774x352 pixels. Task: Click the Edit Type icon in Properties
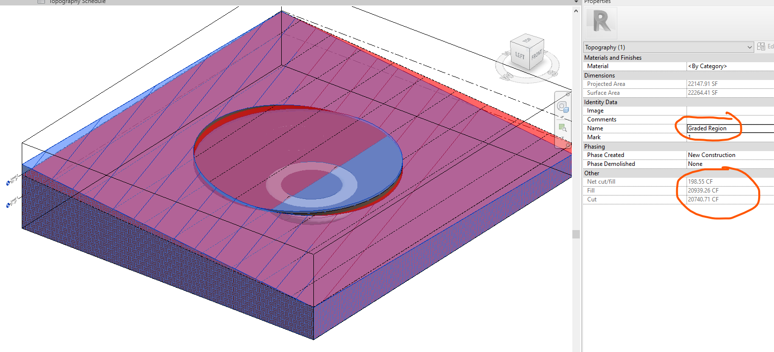coord(762,47)
